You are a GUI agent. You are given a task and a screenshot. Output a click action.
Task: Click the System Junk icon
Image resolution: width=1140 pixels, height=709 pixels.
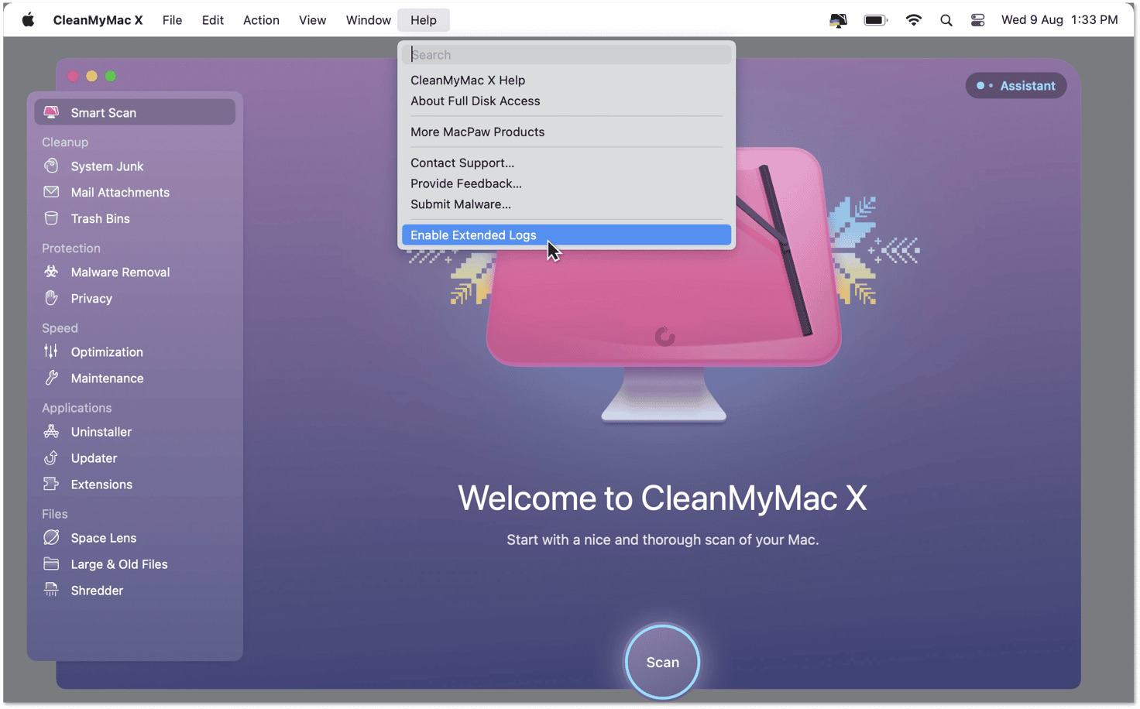point(51,166)
